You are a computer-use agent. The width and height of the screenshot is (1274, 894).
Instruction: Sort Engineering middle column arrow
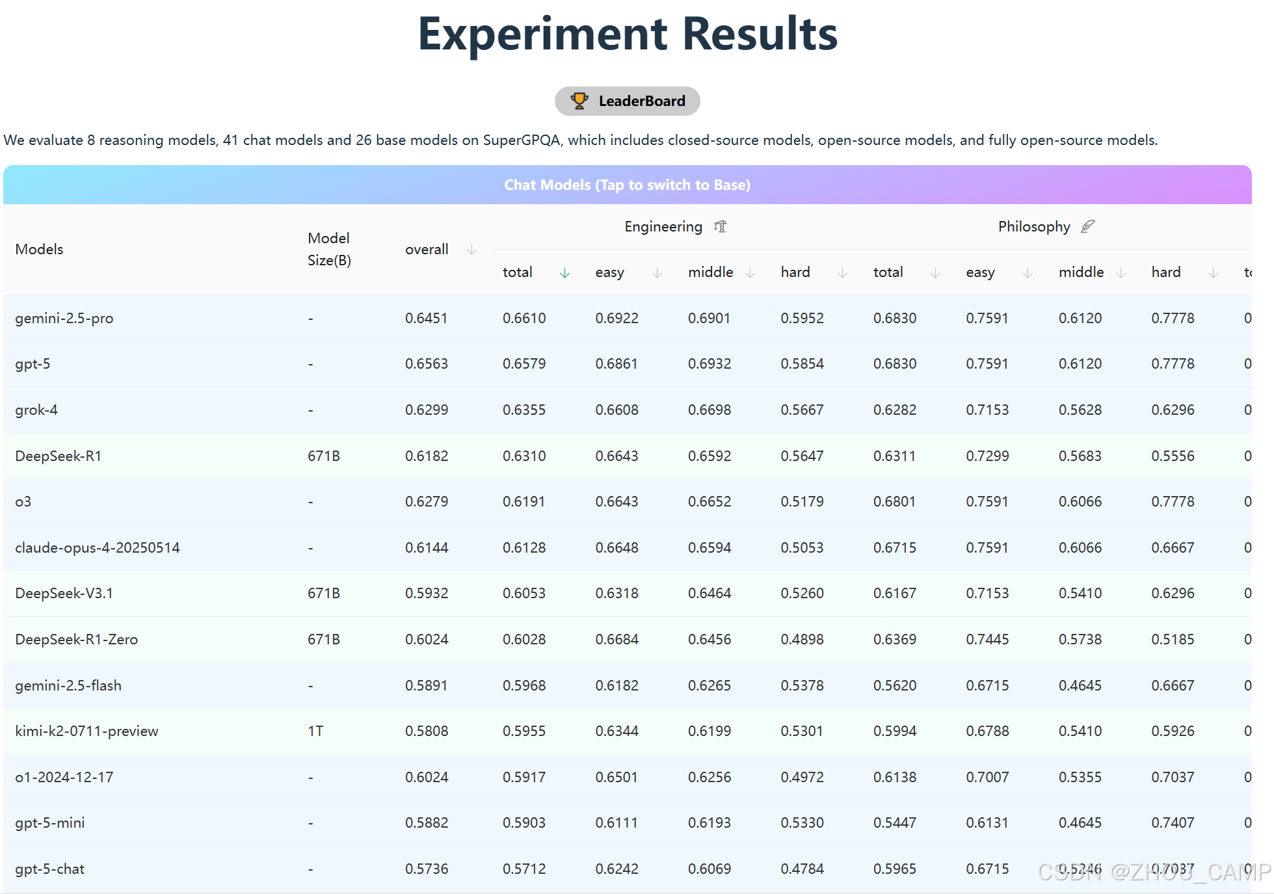pos(750,272)
